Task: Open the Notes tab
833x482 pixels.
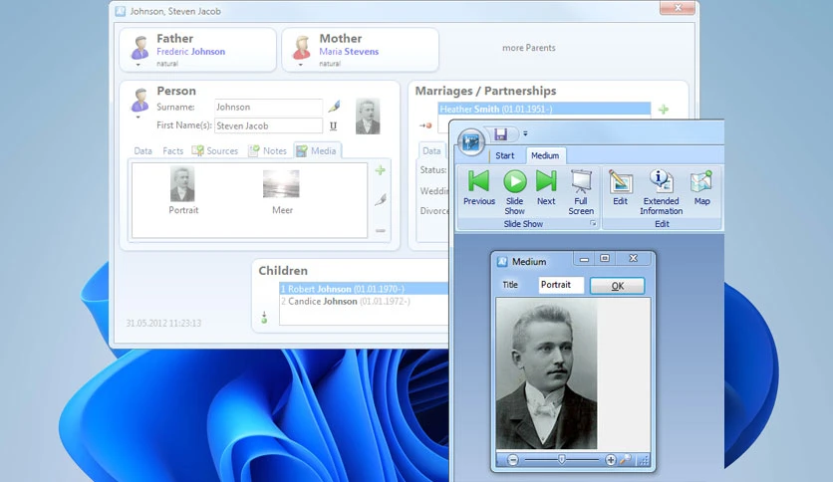Action: click(268, 150)
